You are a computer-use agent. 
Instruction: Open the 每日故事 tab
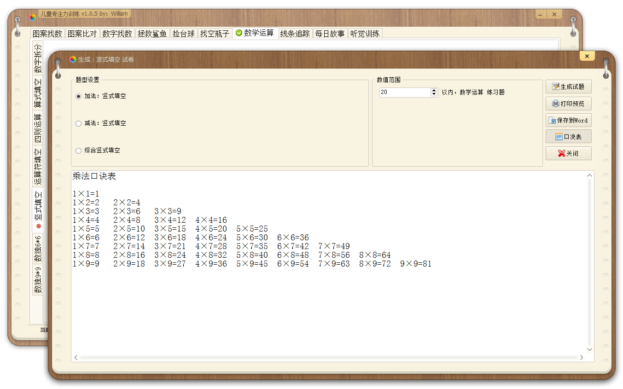330,33
